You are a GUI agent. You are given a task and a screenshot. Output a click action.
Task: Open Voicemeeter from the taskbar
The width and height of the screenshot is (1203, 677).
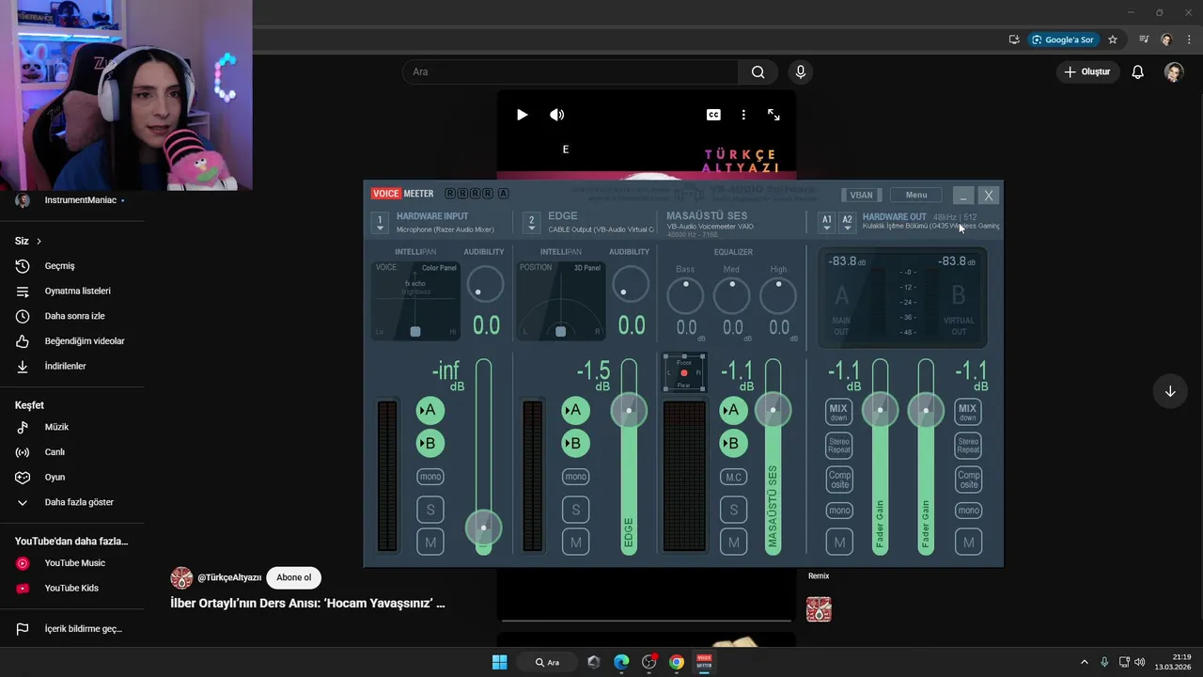point(704,662)
